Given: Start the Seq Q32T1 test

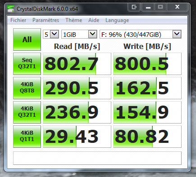Looking at the screenshot, I should click(x=27, y=64).
